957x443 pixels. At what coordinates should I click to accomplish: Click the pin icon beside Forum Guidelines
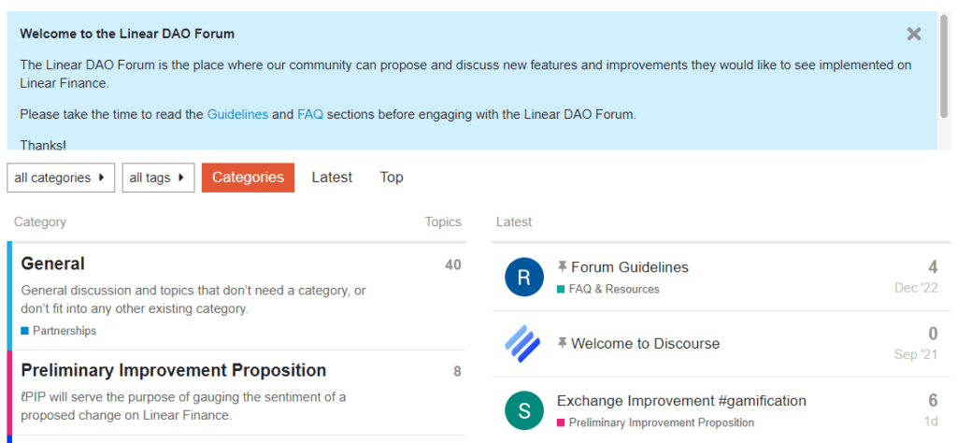click(x=562, y=266)
